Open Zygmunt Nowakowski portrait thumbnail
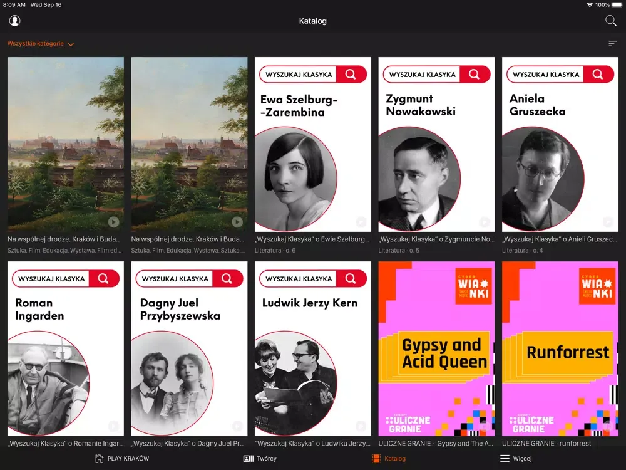Screen dimensions: 626x470 pyautogui.click(x=419, y=179)
